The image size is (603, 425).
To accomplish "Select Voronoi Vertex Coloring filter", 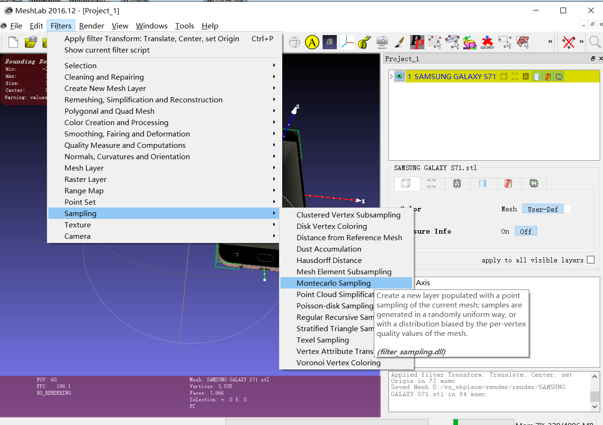I will tap(346, 362).
